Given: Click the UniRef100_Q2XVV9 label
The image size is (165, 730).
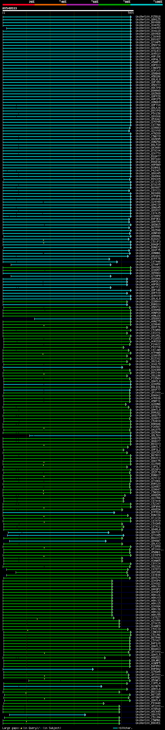Looking at the screenshot, I should click(148, 131).
